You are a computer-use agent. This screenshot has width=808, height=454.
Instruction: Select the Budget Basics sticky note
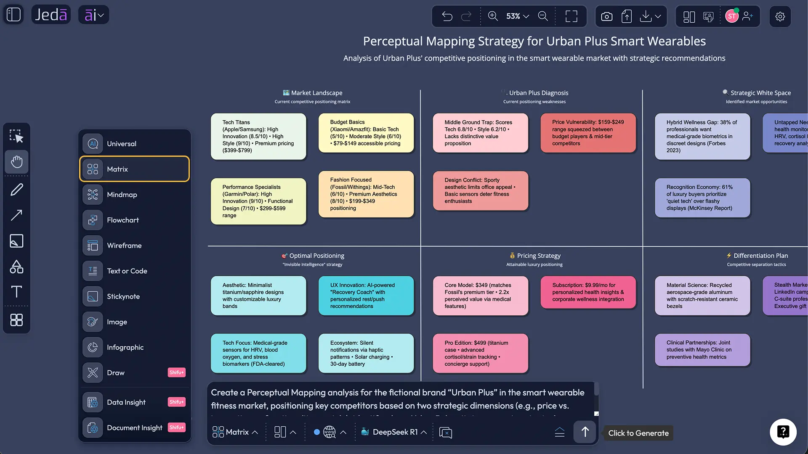click(366, 133)
